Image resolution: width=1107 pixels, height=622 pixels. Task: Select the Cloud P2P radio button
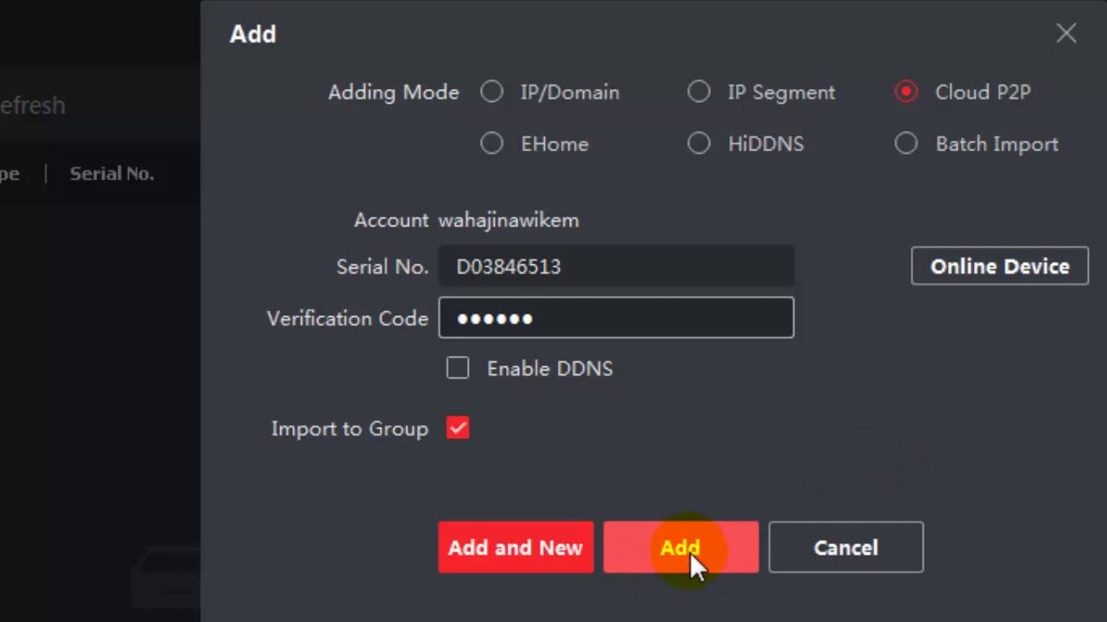pos(906,92)
